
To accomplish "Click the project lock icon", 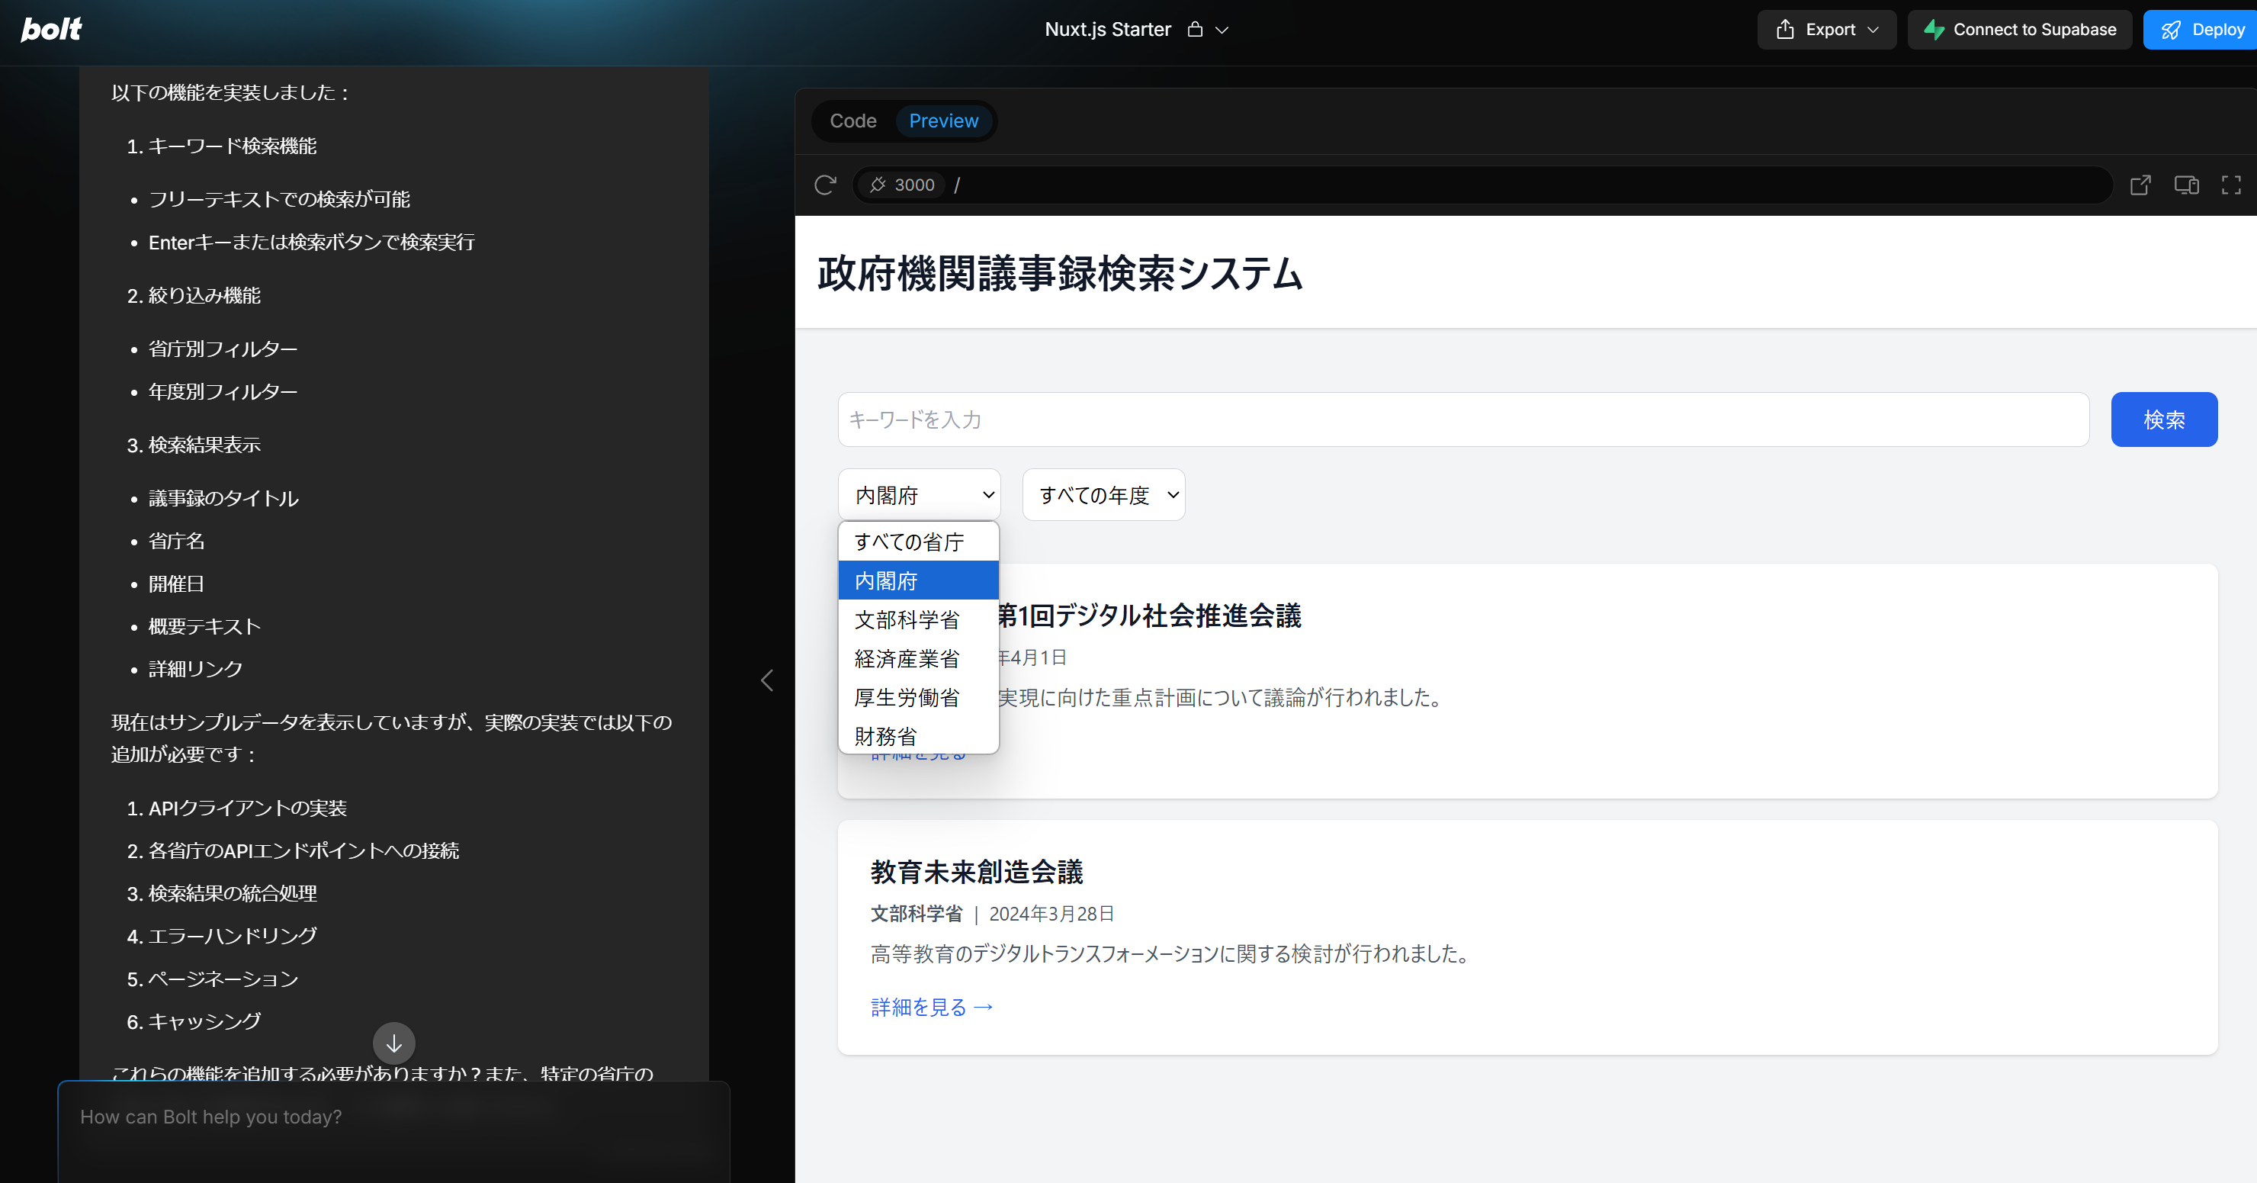I will coord(1195,30).
